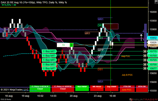Cancel the Buy MIT order at 15700
The image size is (158, 101).
coord(145,64)
